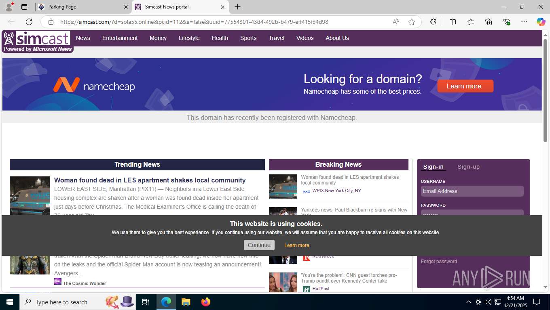Select the Sign-up tab
Viewport: 550px width, 310px height.
pos(468,167)
